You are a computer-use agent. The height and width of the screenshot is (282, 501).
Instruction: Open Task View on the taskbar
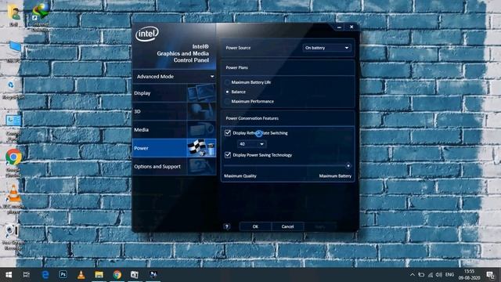coord(26,275)
